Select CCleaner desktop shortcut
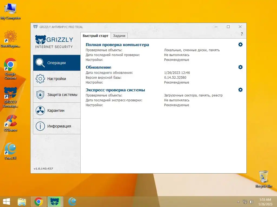This screenshot has width=277, height=207. pos(11,123)
